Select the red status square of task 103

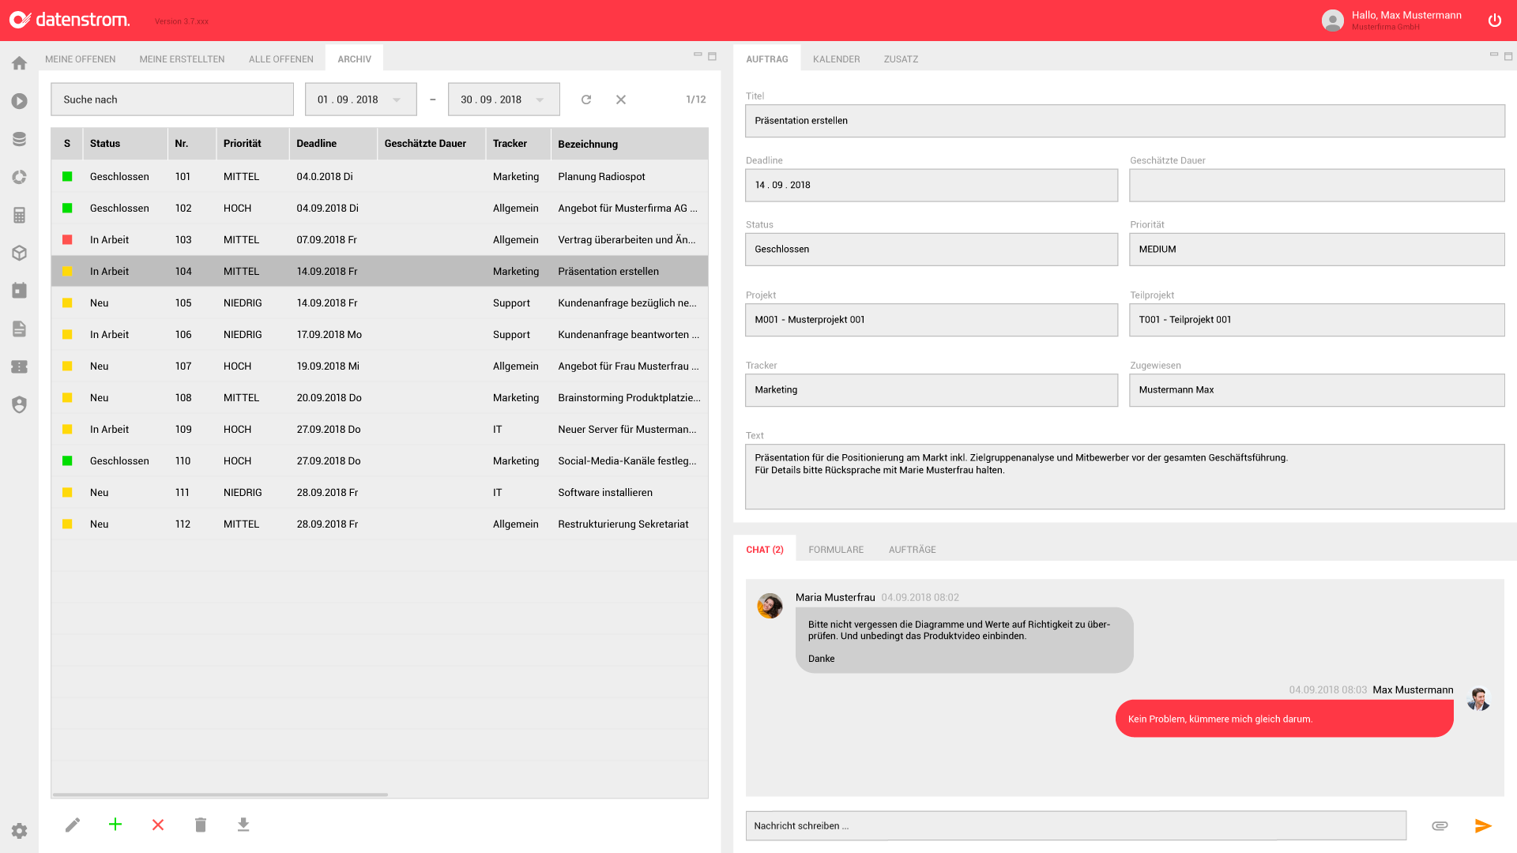pyautogui.click(x=67, y=239)
